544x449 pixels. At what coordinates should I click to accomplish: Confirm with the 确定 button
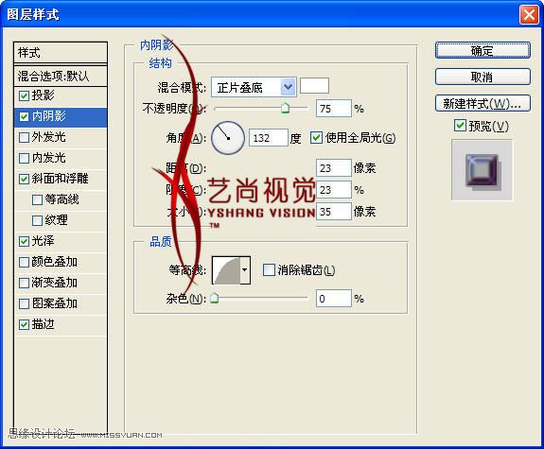(483, 51)
